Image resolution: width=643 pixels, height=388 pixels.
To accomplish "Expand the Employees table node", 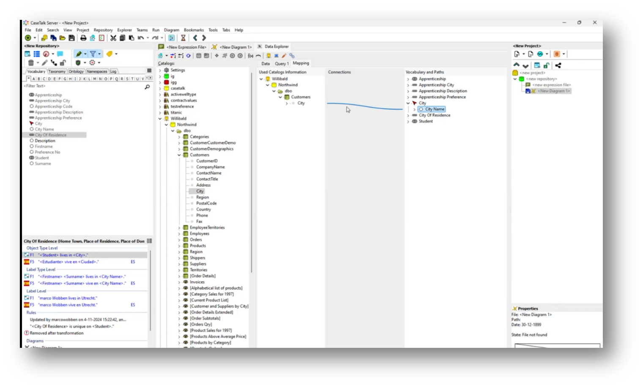I will 179,234.
